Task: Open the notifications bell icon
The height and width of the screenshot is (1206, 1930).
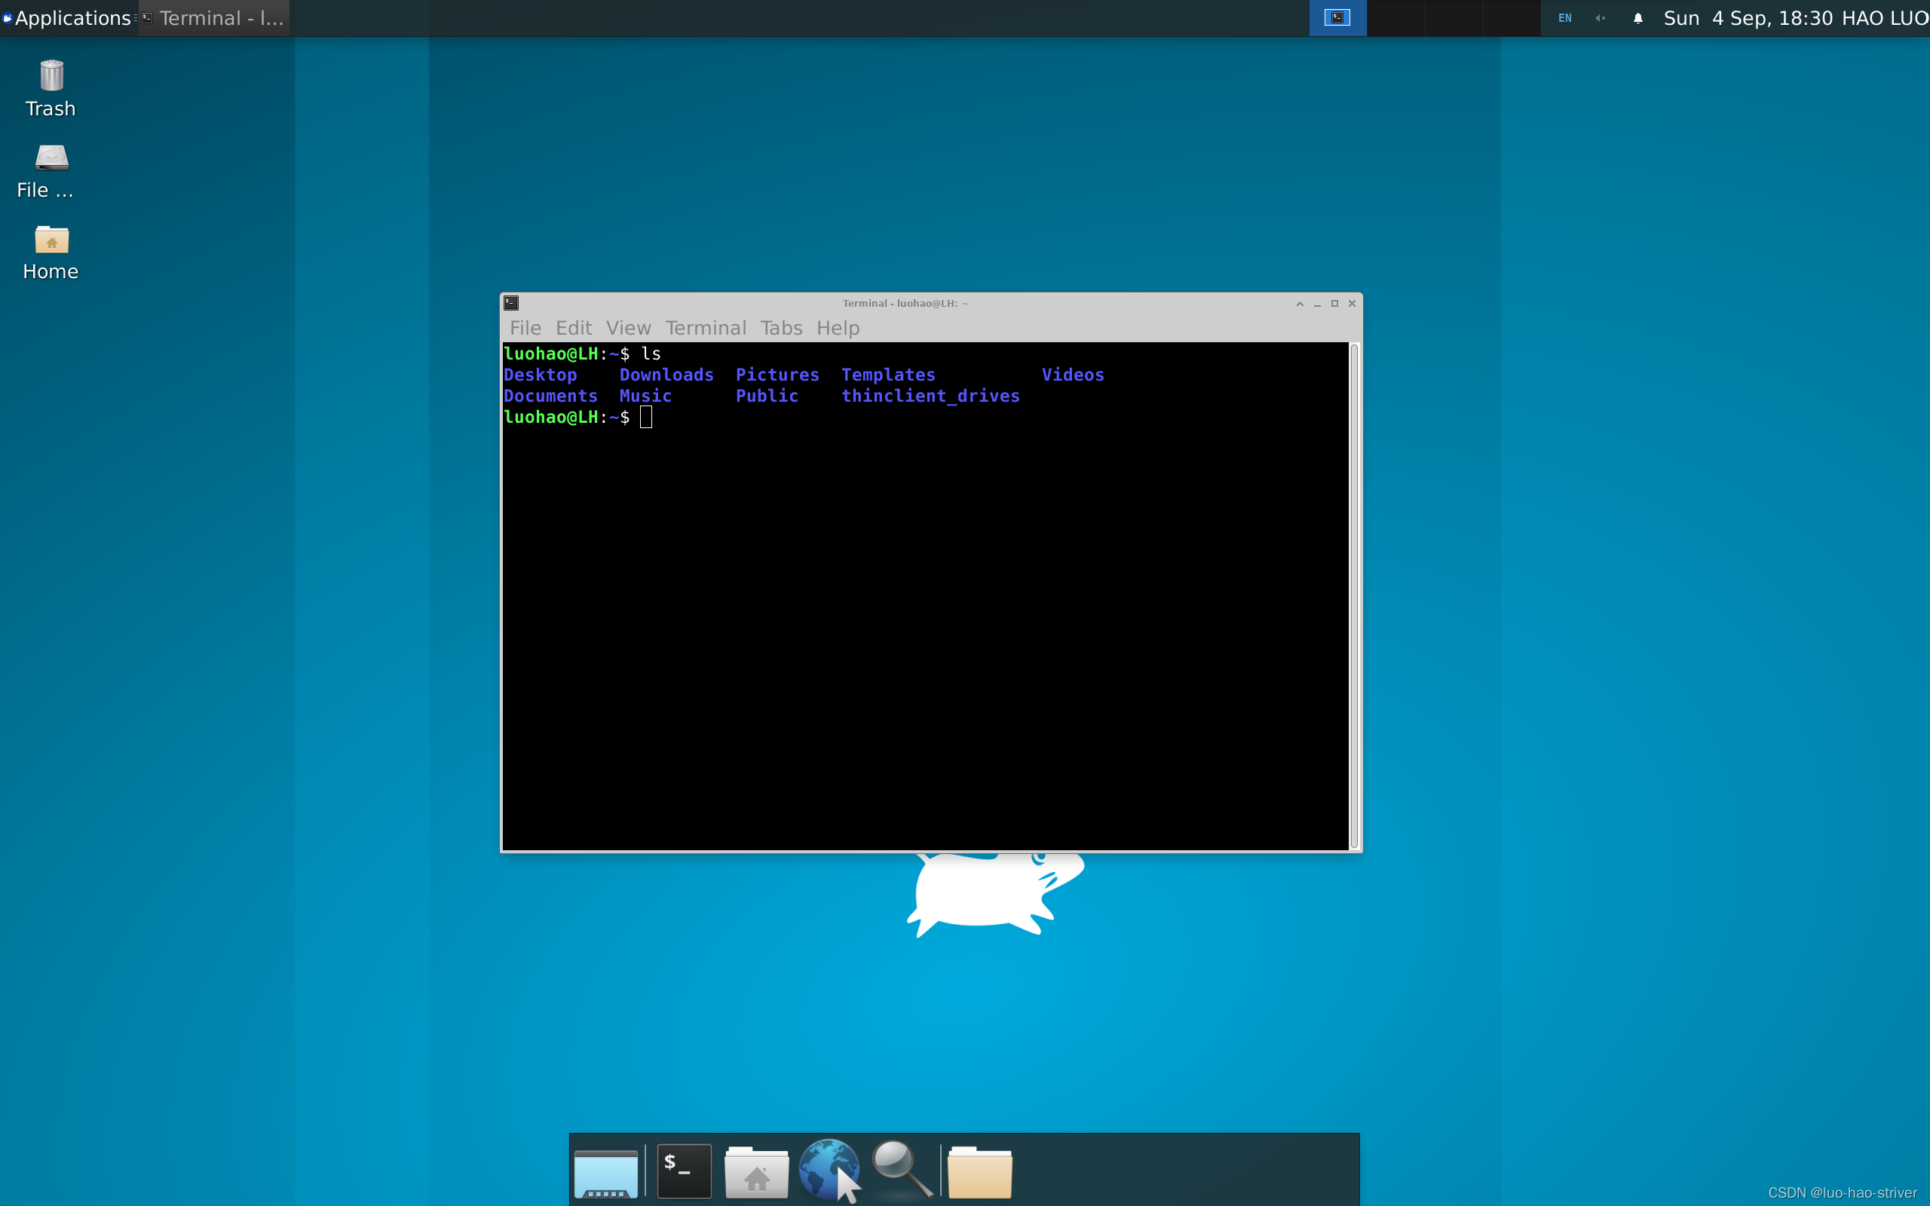Action: click(1638, 17)
